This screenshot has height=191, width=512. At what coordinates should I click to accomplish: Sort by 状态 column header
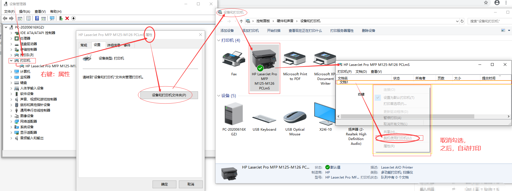click(402, 78)
